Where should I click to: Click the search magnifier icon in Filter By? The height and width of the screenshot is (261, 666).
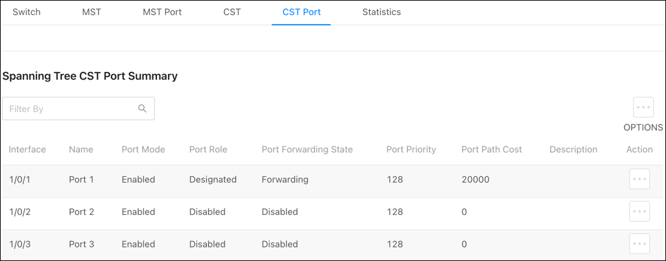coord(142,109)
